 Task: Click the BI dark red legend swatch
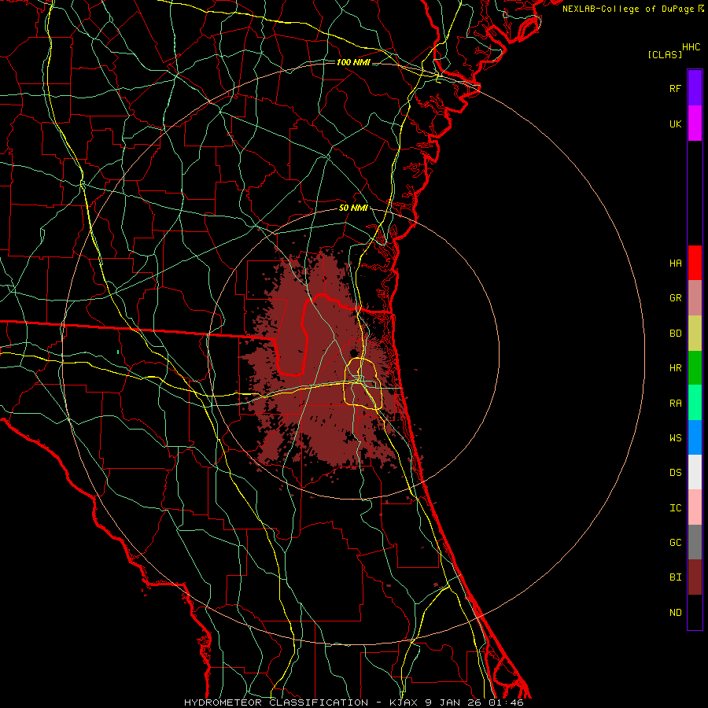695,577
